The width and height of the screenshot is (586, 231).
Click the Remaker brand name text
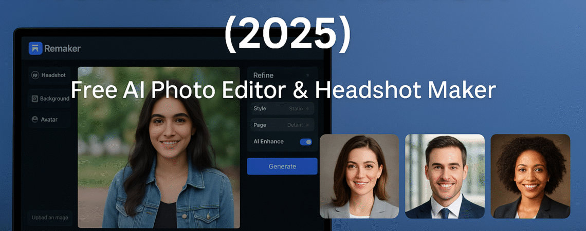click(62, 48)
